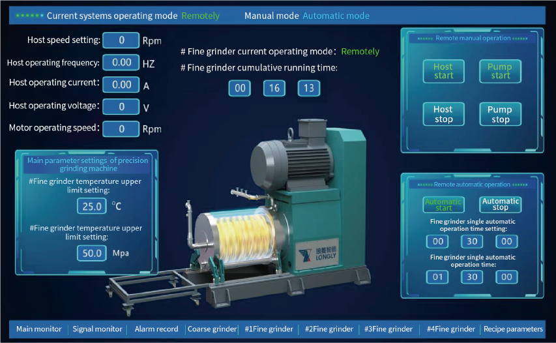Open the Signal monitor tab

click(97, 329)
